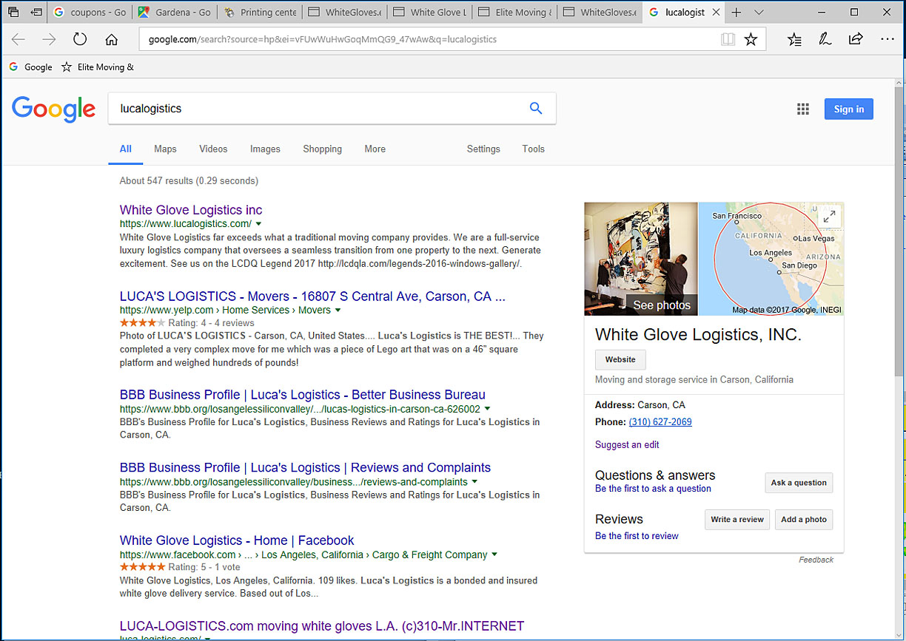This screenshot has height=641, width=906.
Task: Open search Tools
Action: [x=533, y=149]
